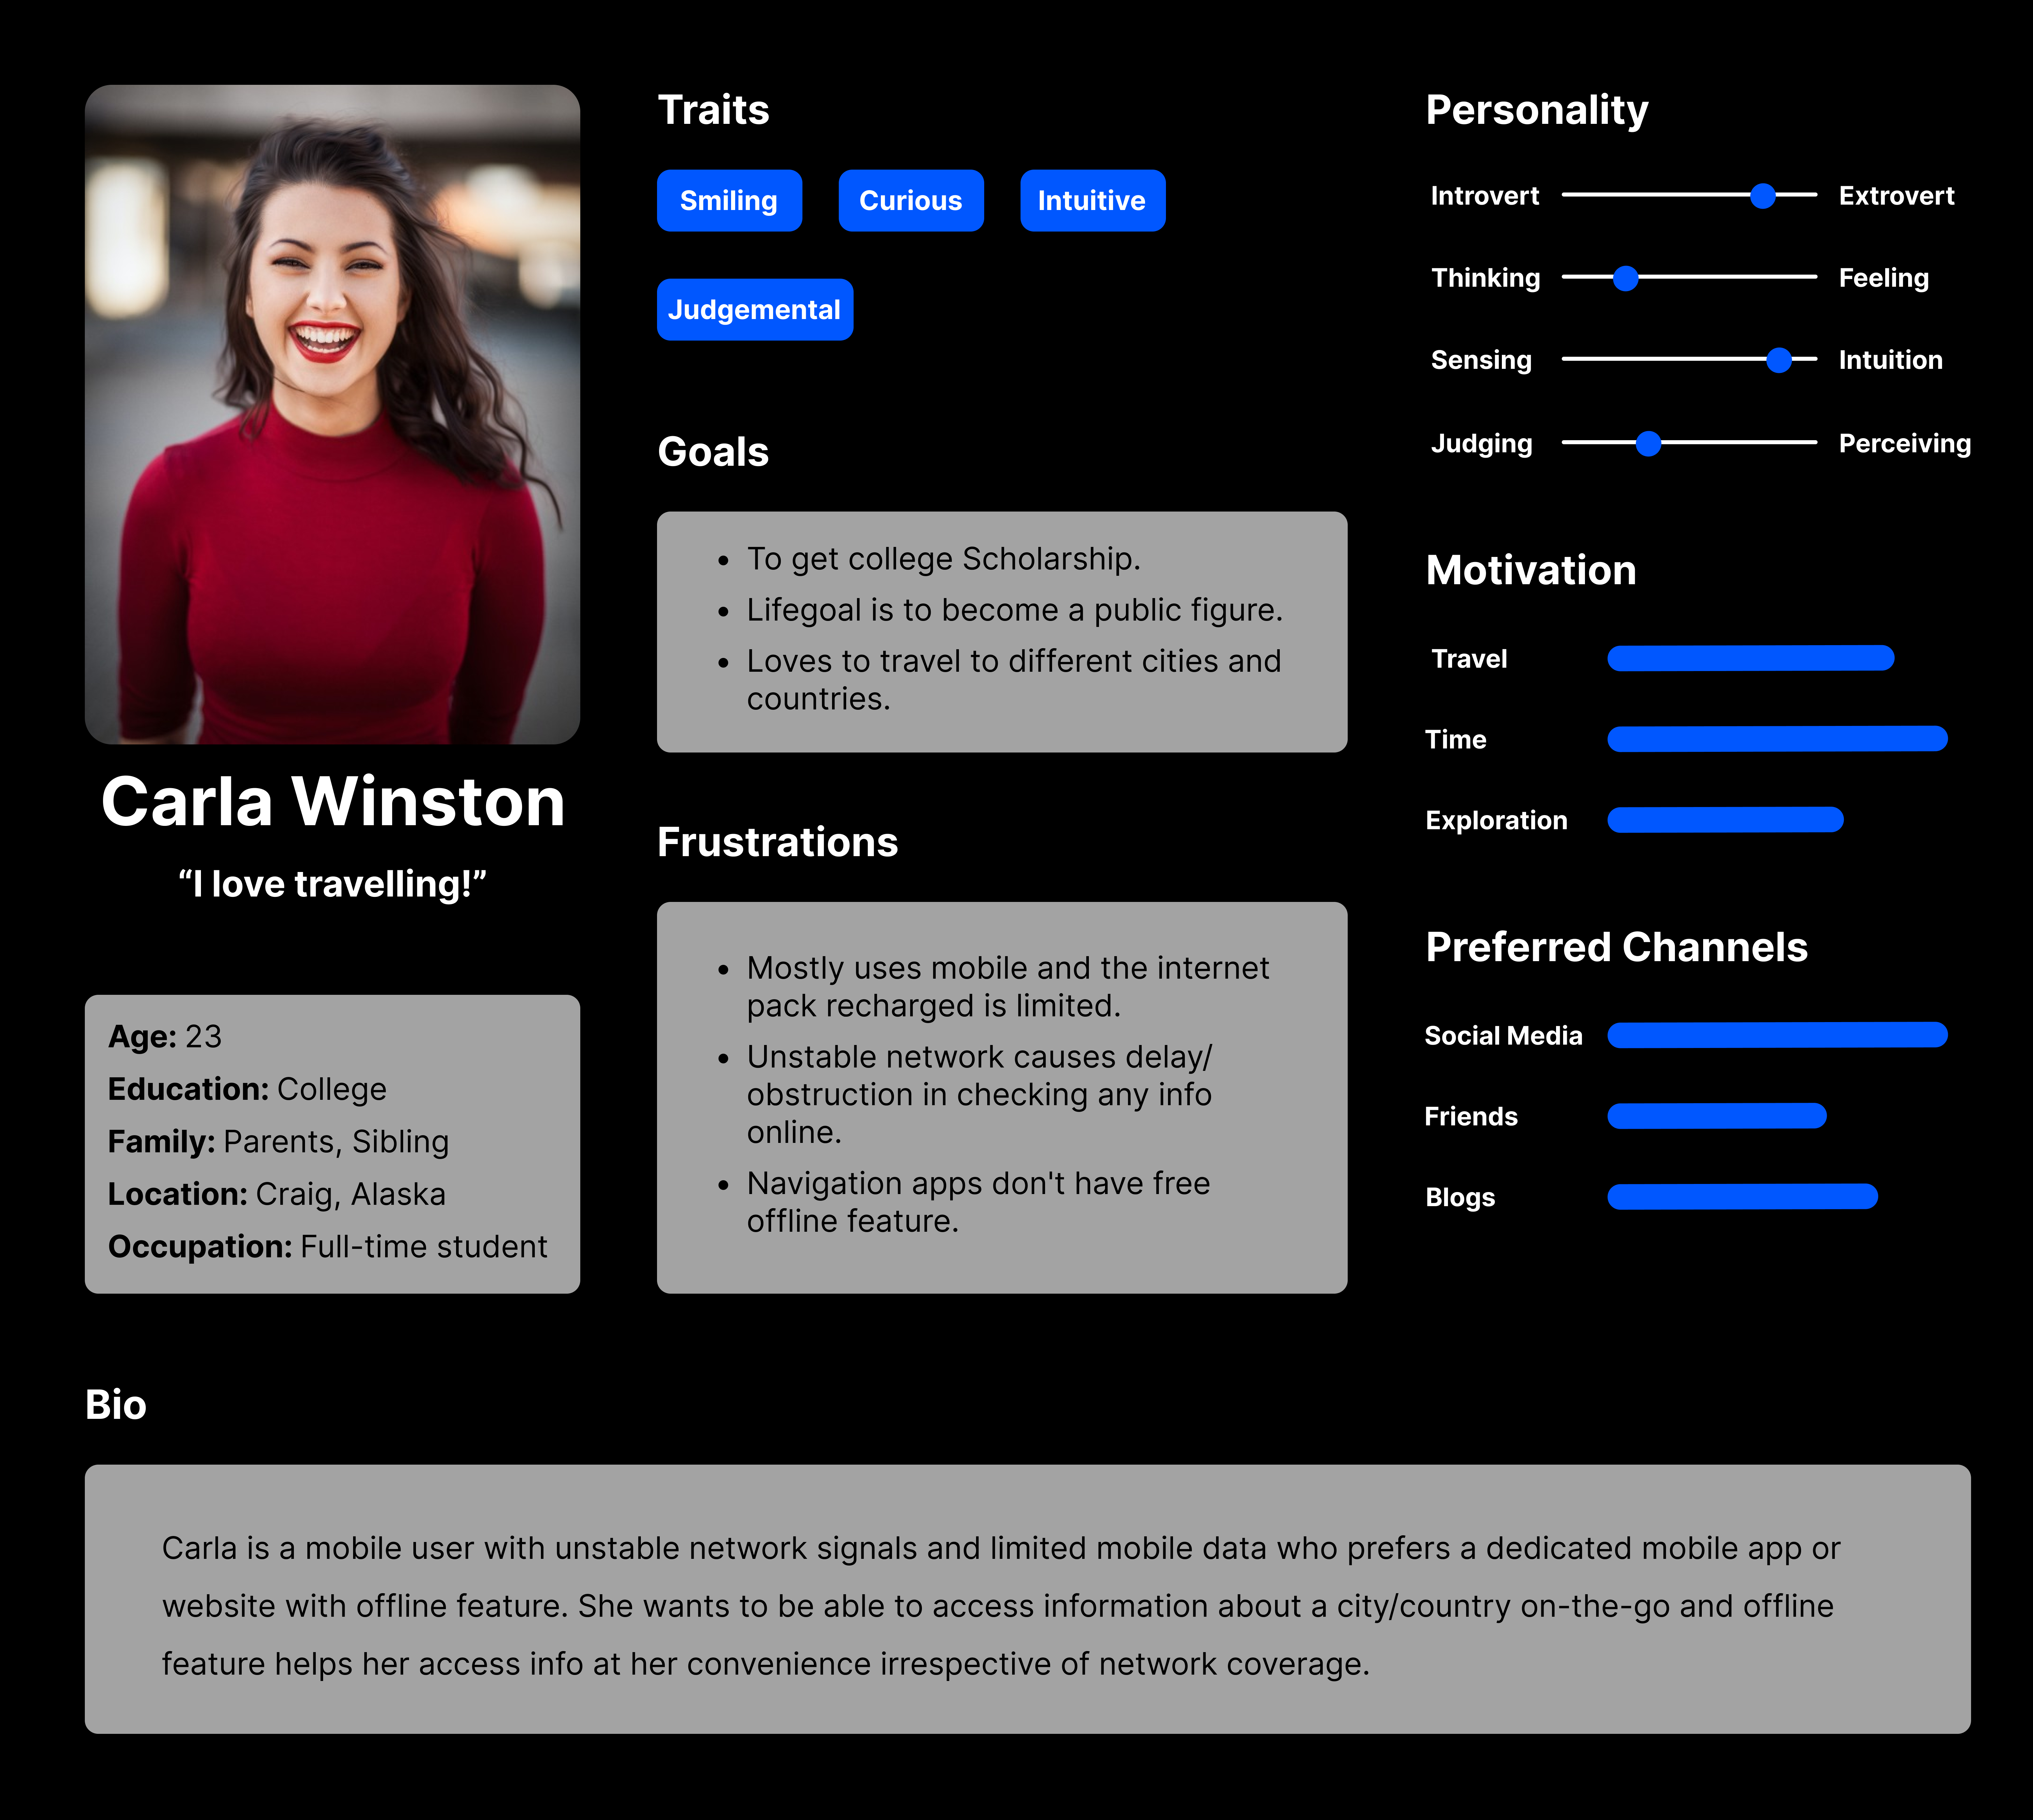Click the Curious trait tag
2033x1820 pixels.
(910, 201)
